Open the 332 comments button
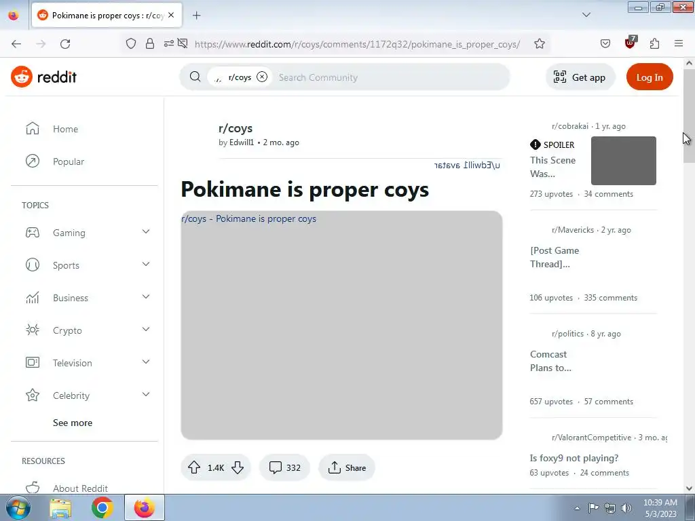The width and height of the screenshot is (695, 521). pos(284,467)
